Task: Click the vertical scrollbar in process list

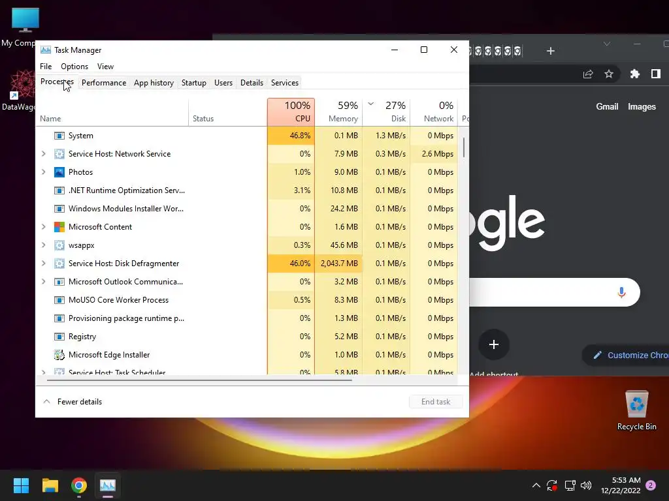Action: tap(463, 147)
